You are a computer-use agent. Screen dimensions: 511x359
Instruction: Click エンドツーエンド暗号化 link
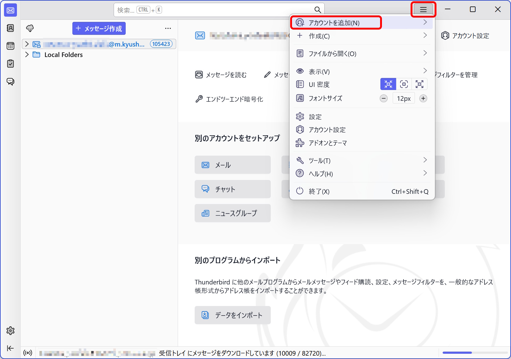pyautogui.click(x=229, y=99)
